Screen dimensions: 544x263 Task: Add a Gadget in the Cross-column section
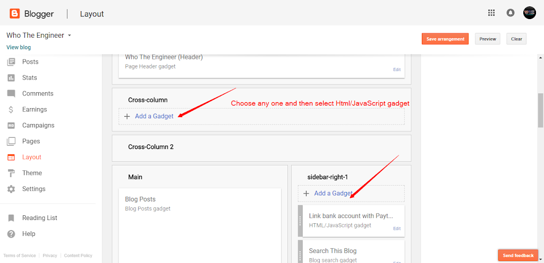(x=154, y=116)
